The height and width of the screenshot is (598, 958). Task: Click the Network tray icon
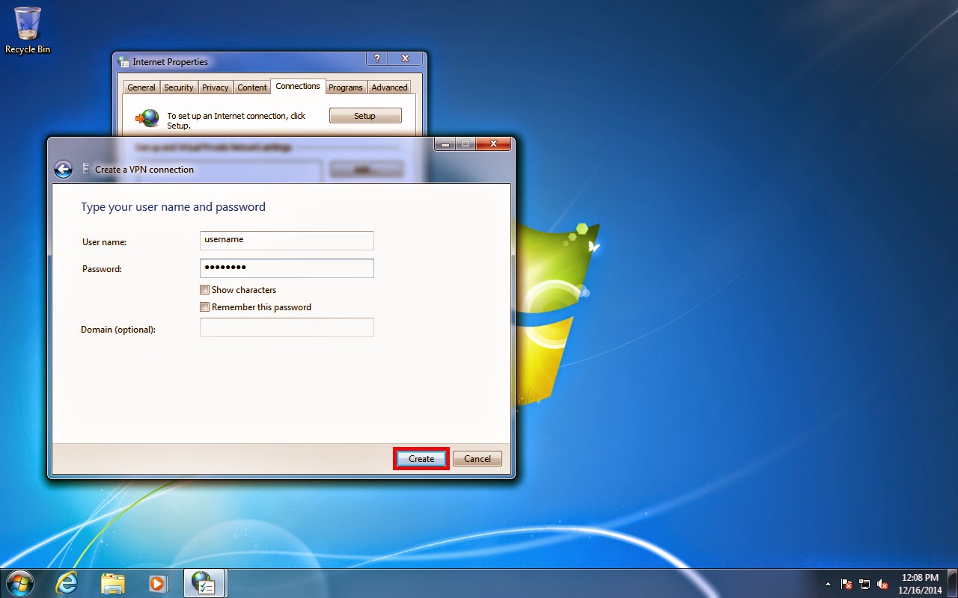864,584
